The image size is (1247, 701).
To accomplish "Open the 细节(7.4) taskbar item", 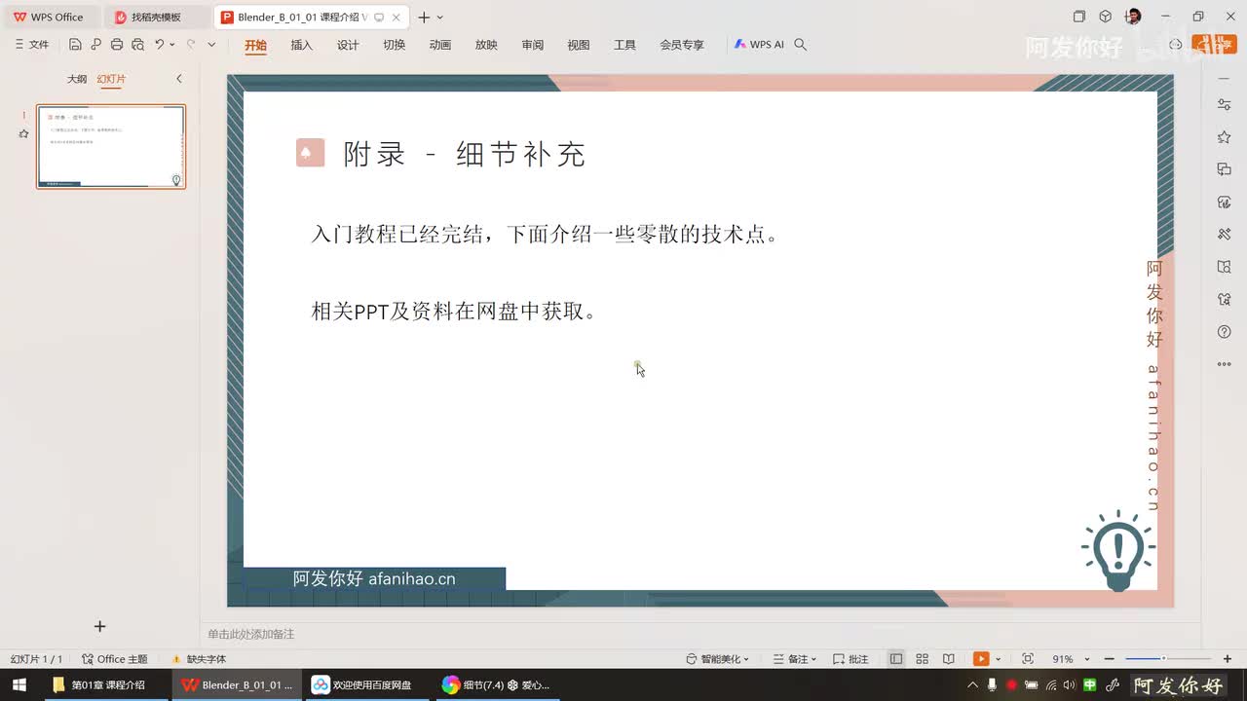I will click(496, 684).
